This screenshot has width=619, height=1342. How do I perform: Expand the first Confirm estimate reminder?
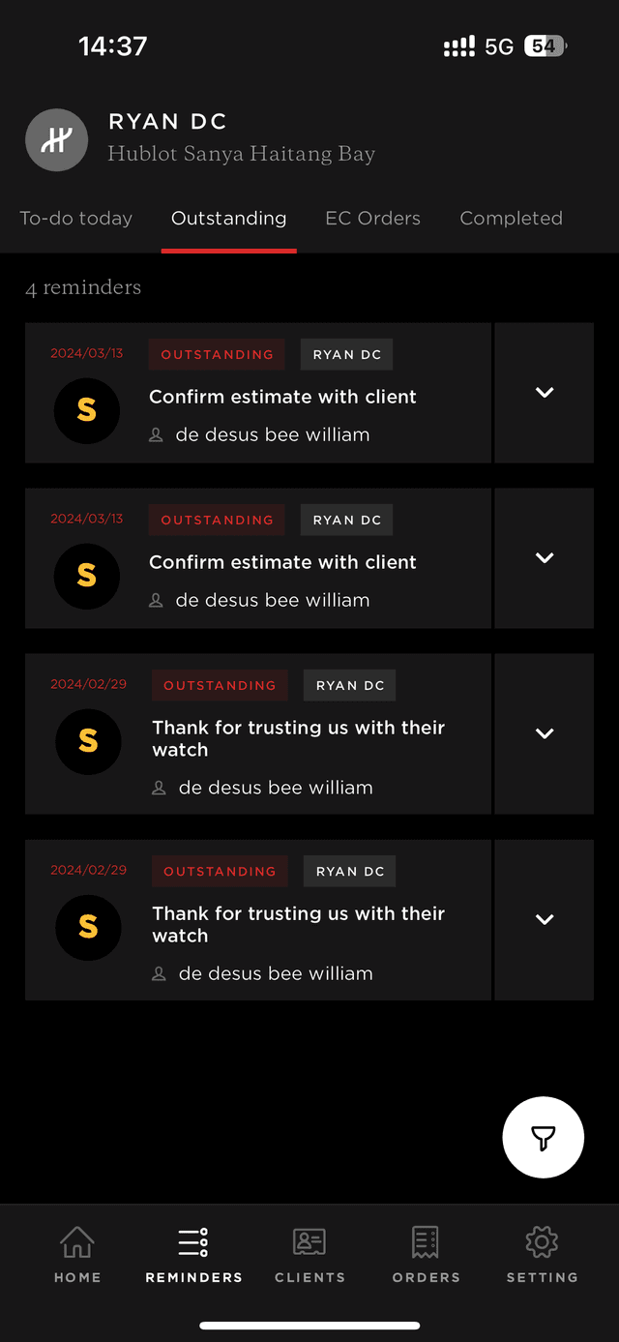545,393
